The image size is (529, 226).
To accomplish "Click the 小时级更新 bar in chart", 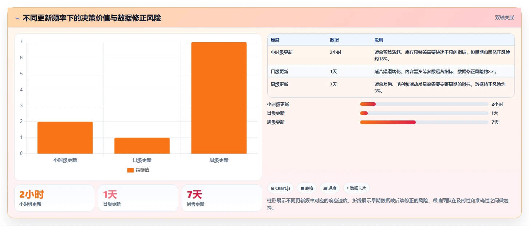I will (x=65, y=138).
